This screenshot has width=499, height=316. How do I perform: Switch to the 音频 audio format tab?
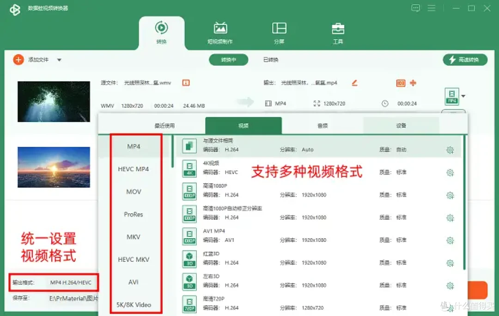323,125
